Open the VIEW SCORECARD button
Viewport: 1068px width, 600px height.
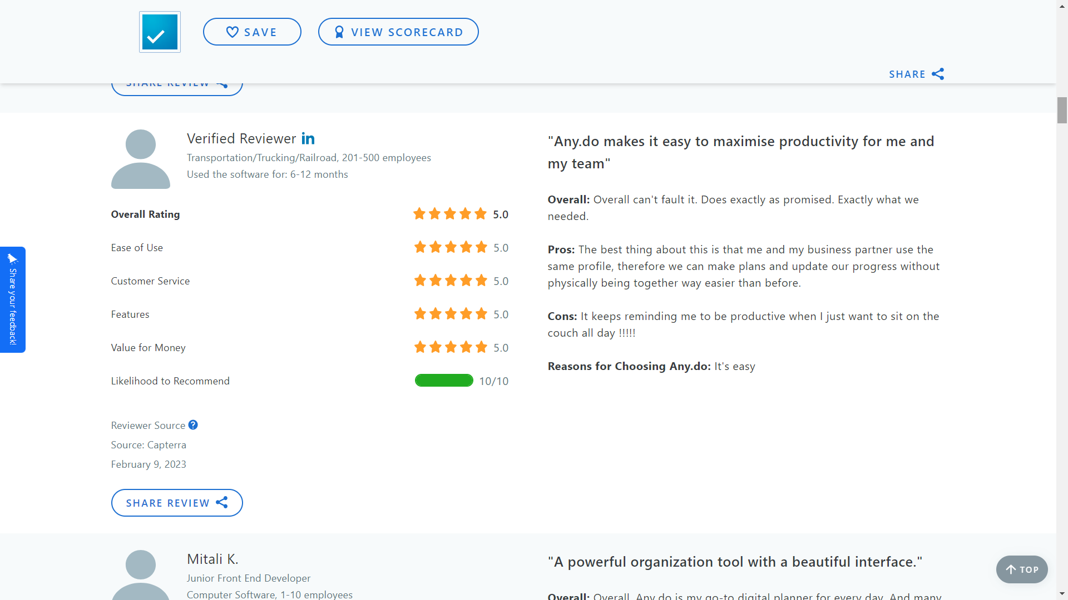398,32
